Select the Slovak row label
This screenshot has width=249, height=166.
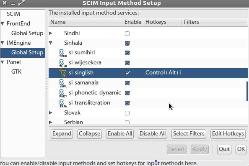point(72,113)
